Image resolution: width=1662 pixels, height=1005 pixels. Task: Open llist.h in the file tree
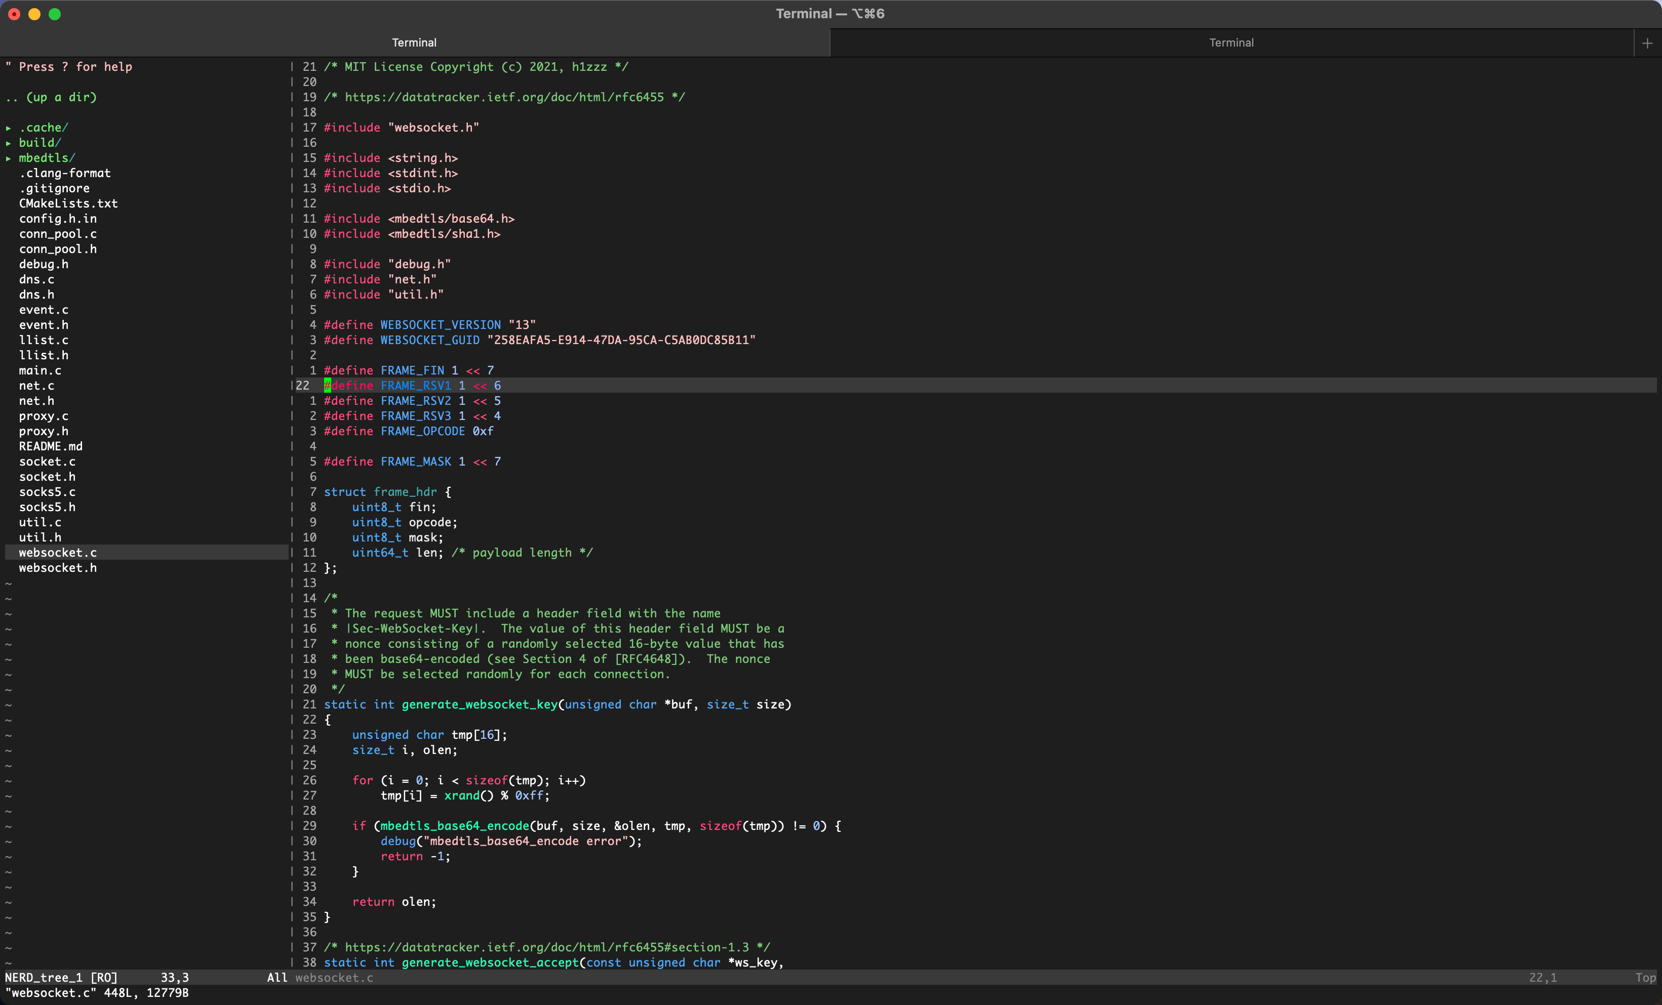pyautogui.click(x=44, y=355)
